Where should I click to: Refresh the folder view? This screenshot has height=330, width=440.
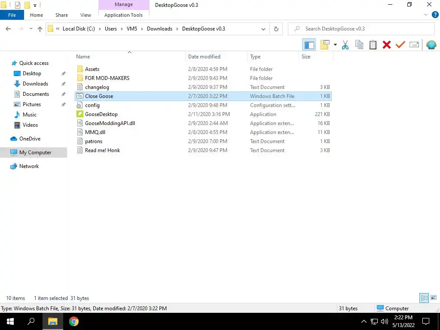pos(276,29)
